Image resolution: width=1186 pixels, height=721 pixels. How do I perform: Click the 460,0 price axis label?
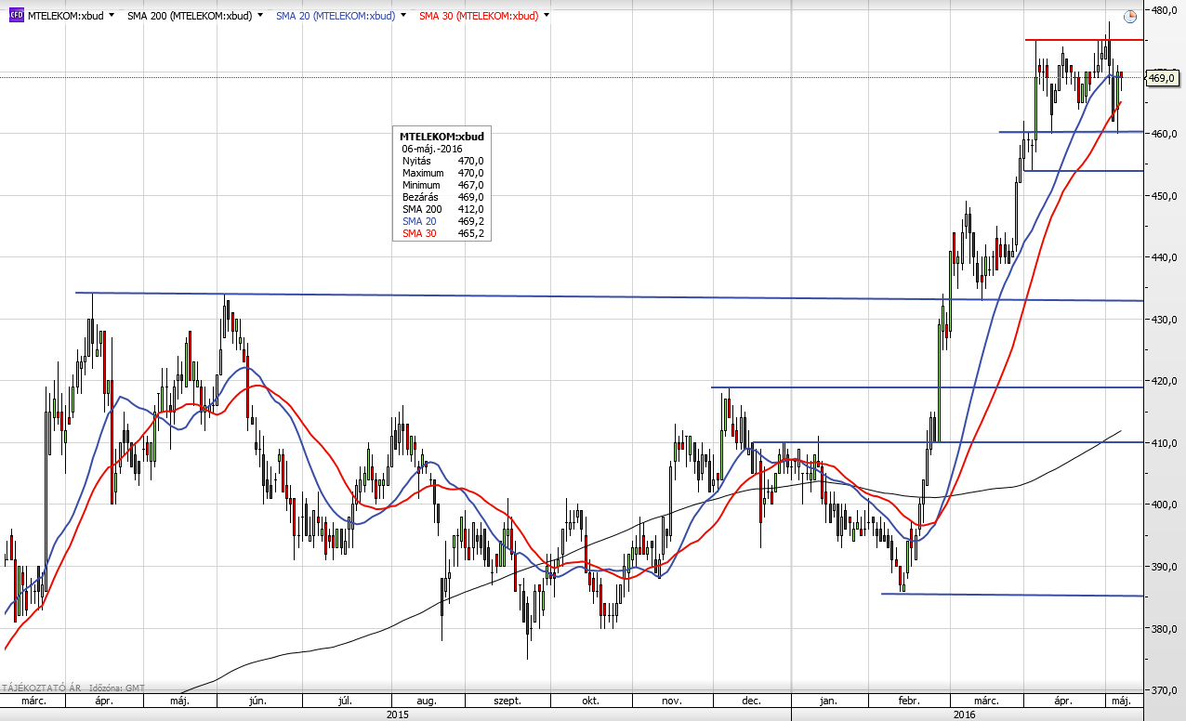[1165, 134]
